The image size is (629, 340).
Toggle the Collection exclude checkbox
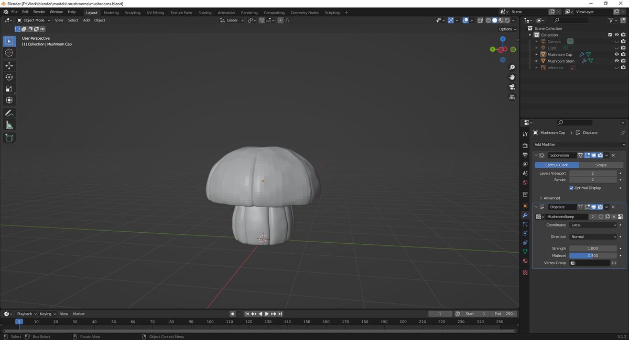[610, 35]
